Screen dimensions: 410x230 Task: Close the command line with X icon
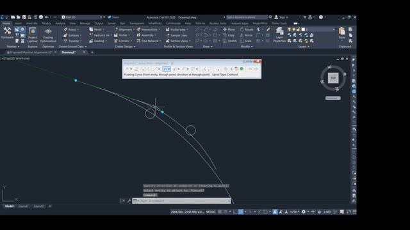[124, 201]
